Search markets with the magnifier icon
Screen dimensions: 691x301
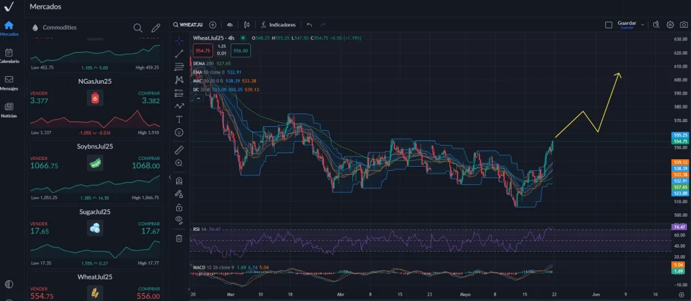click(138, 28)
